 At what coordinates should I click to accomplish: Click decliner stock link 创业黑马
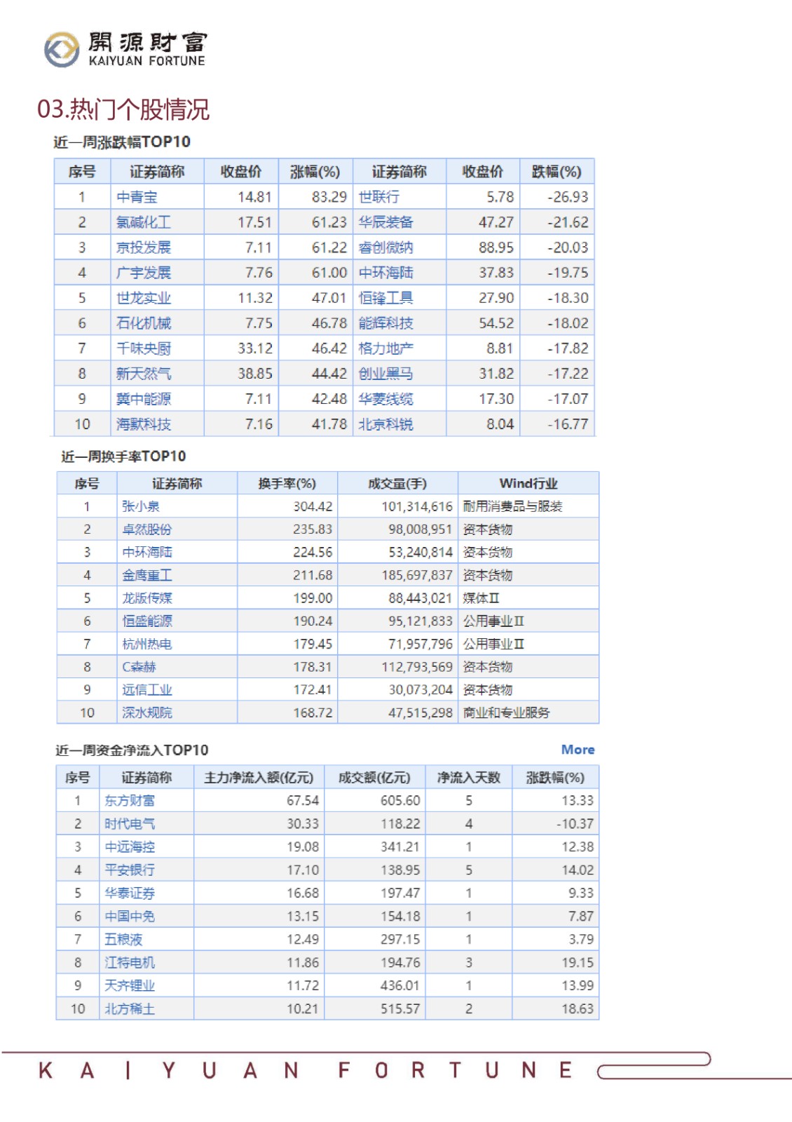pyautogui.click(x=386, y=374)
